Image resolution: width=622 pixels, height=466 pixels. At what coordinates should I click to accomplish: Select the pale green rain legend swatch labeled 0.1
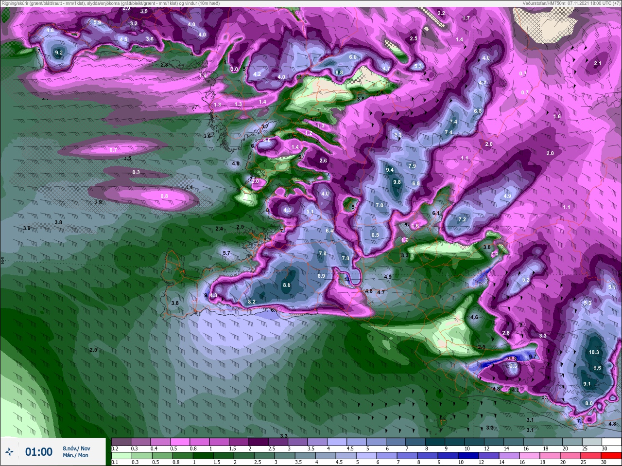click(x=121, y=455)
